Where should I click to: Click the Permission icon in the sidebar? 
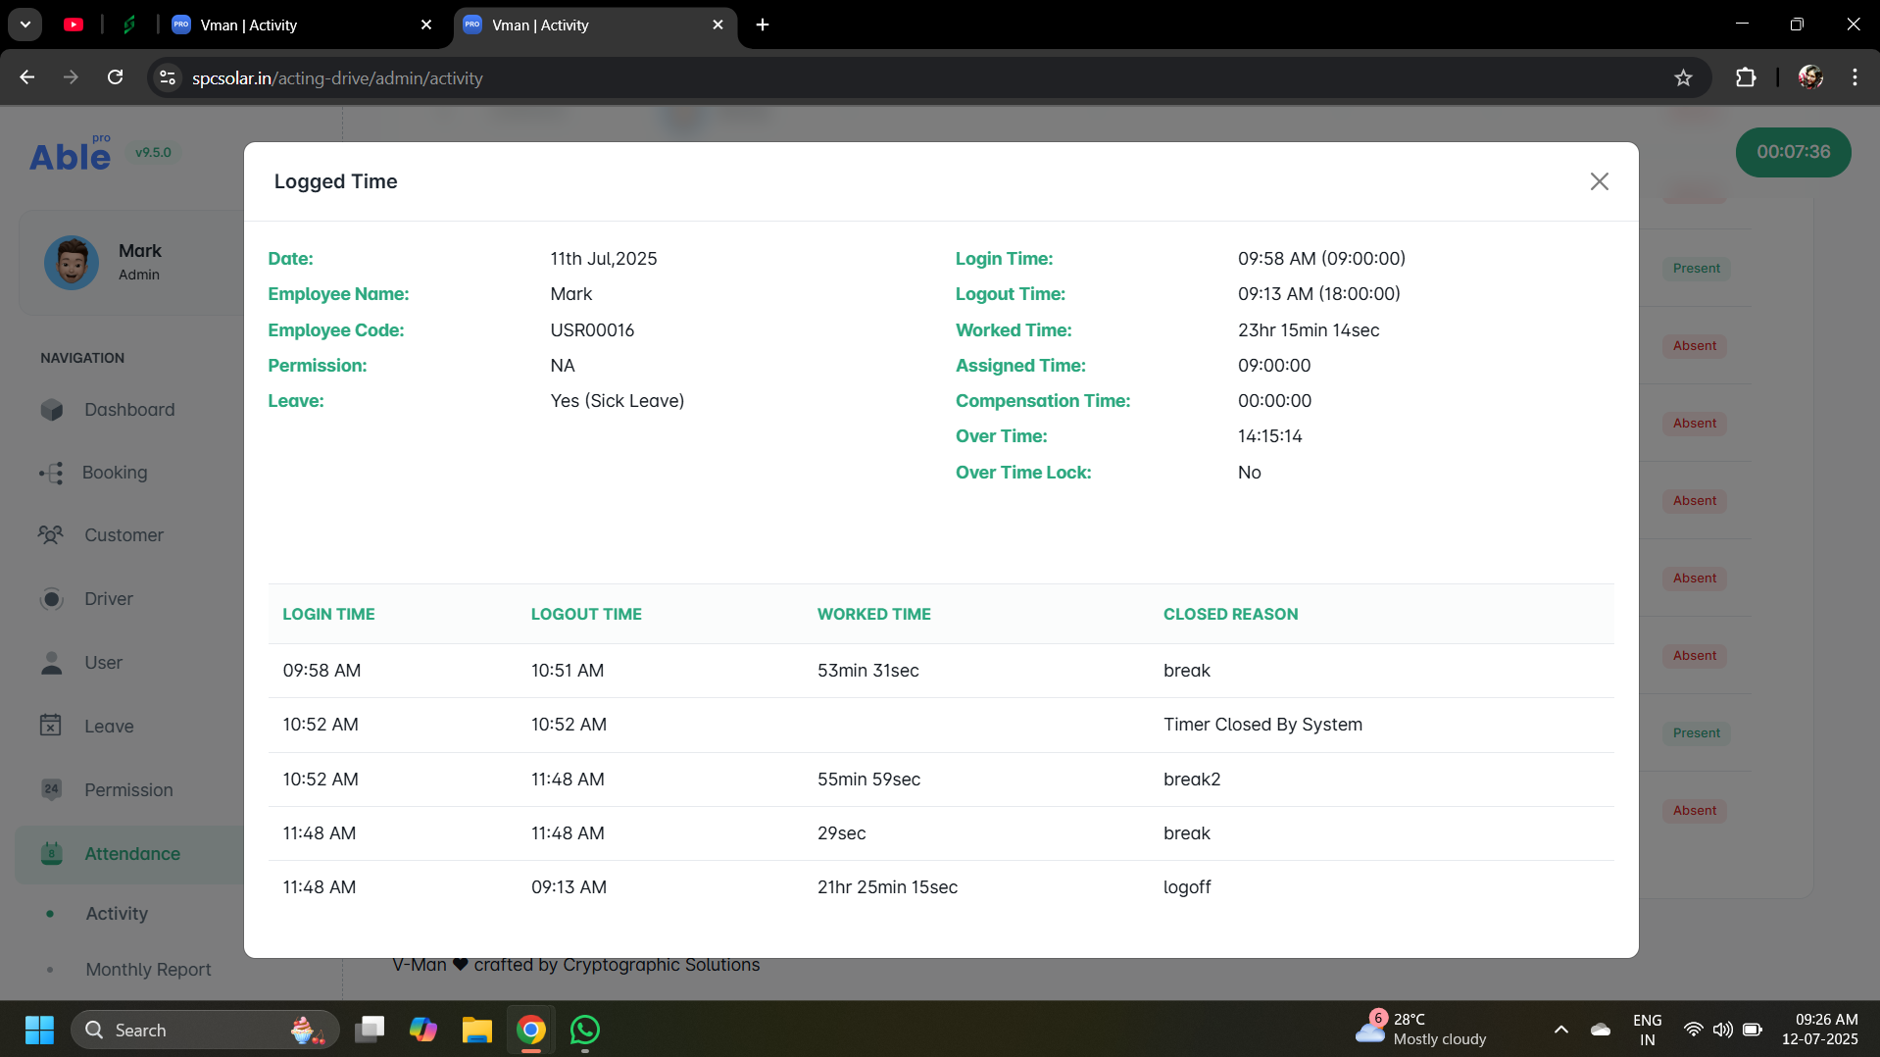[52, 789]
